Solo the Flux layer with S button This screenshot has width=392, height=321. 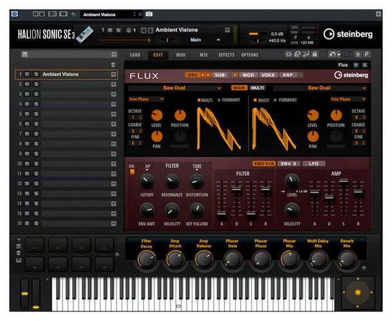pyautogui.click(x=365, y=65)
